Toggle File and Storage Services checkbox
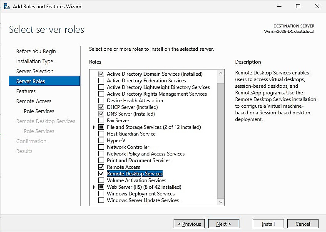The width and height of the screenshot is (326, 232). click(x=101, y=127)
